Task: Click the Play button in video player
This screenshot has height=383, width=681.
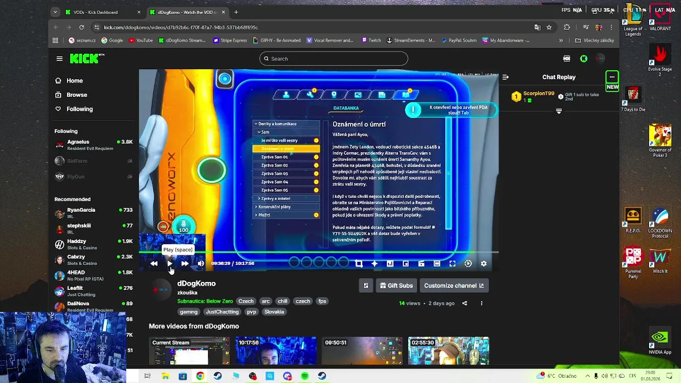Action: point(169,263)
